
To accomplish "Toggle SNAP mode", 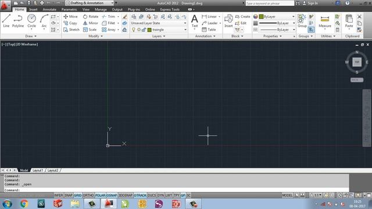I will 69,195.
